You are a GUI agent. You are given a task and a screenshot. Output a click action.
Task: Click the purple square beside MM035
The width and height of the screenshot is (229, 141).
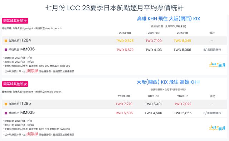coord(6,113)
